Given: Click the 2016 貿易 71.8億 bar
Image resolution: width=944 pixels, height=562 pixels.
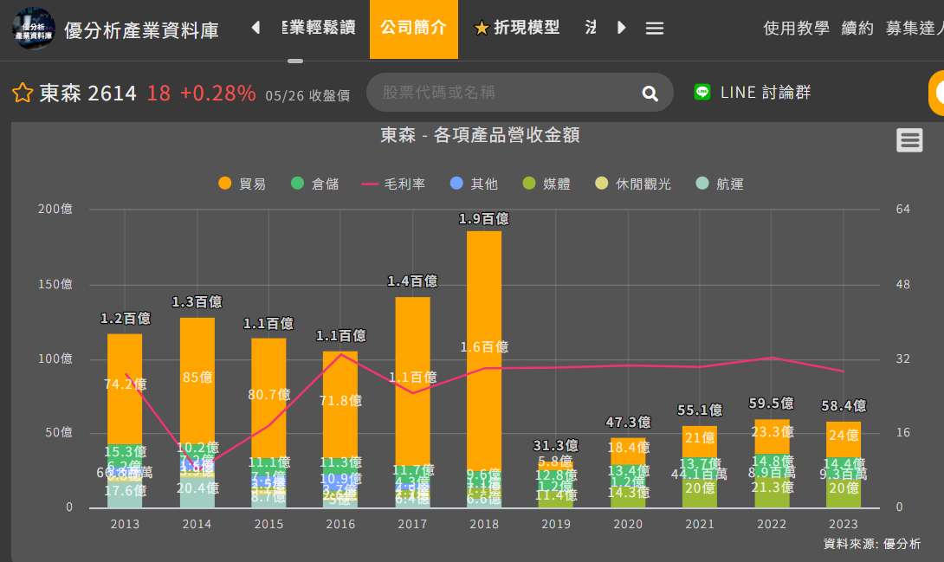Looking at the screenshot, I should tap(340, 404).
